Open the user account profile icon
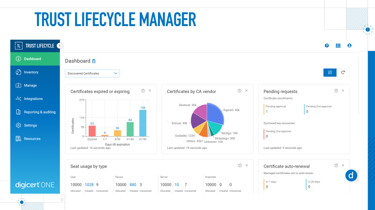375x210 pixels. pos(349,45)
